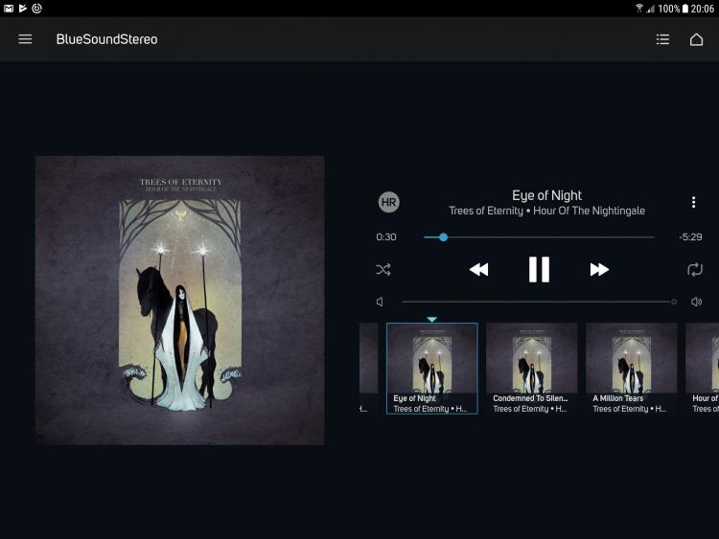719x539 pixels.
Task: Click Trees of Eternity artist album line
Action: point(546,211)
